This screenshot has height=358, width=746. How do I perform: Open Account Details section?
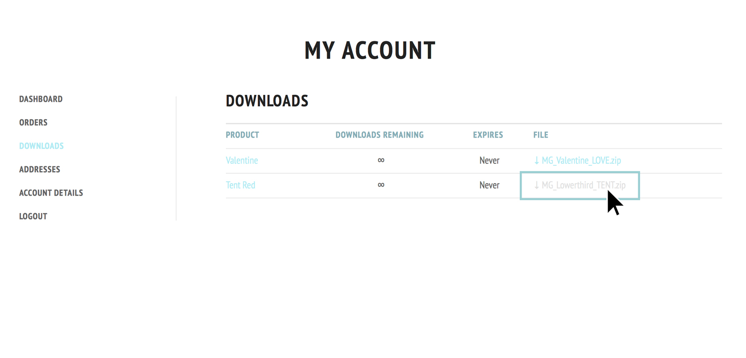51,193
